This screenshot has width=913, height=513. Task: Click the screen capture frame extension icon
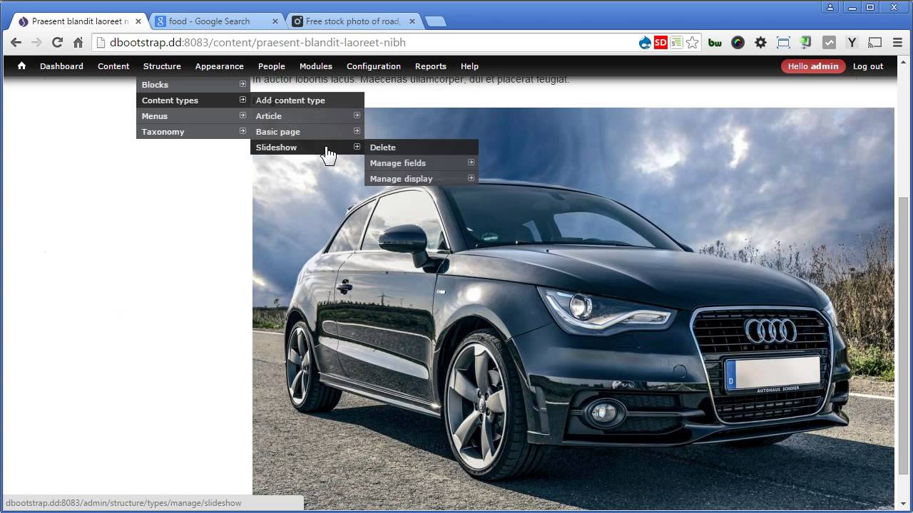(783, 43)
